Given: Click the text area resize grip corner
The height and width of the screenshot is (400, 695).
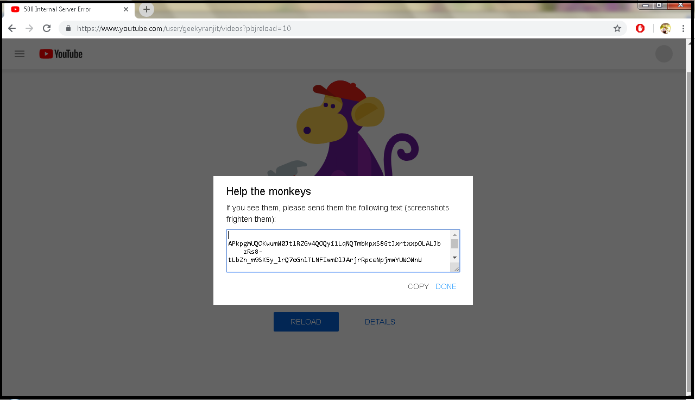Looking at the screenshot, I should [456, 268].
